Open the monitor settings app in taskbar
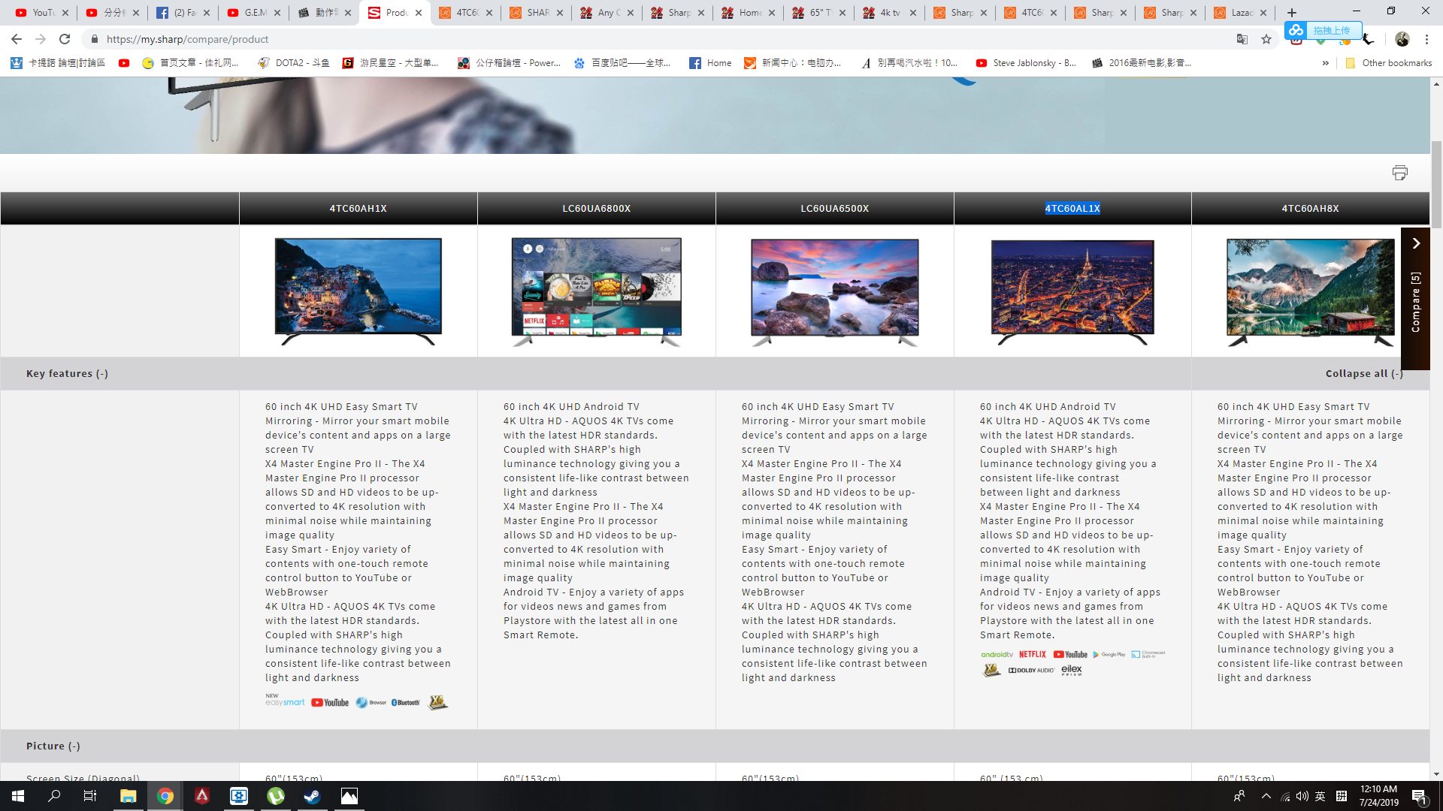The width and height of the screenshot is (1443, 811). click(239, 796)
